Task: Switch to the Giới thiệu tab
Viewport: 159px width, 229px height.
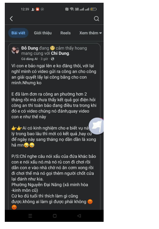Action: point(43,33)
